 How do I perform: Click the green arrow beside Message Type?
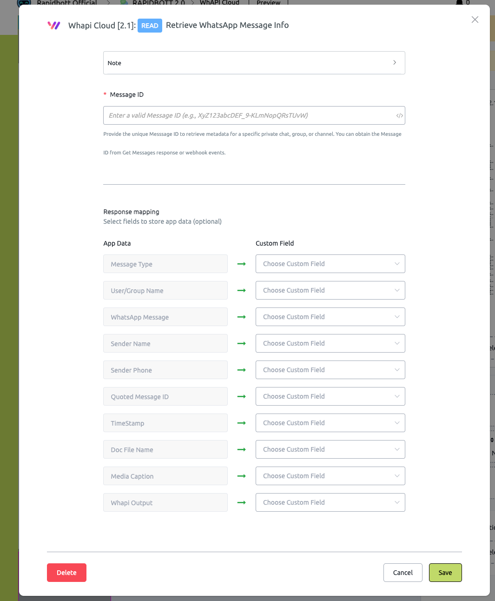coord(241,264)
